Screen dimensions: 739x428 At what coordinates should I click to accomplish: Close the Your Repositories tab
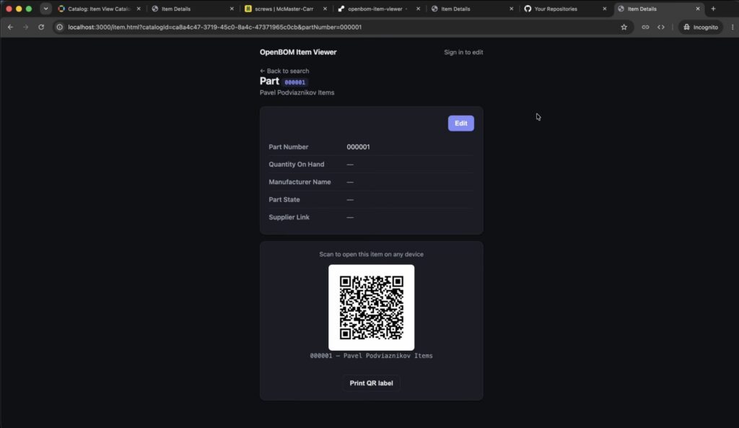pos(605,9)
